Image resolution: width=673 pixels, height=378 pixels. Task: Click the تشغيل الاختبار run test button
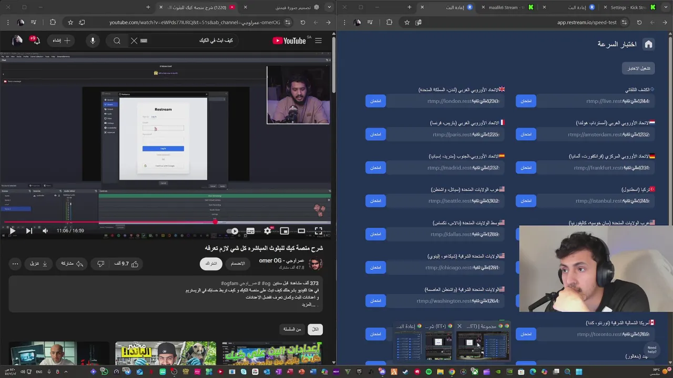coord(639,68)
